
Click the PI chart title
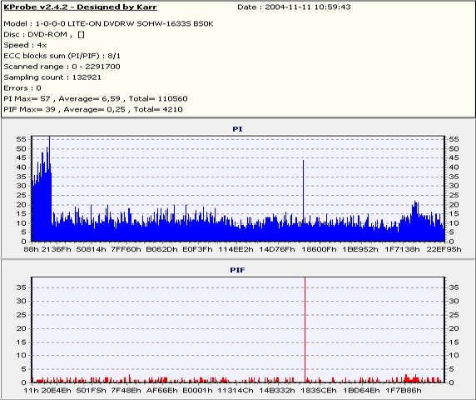pos(237,129)
